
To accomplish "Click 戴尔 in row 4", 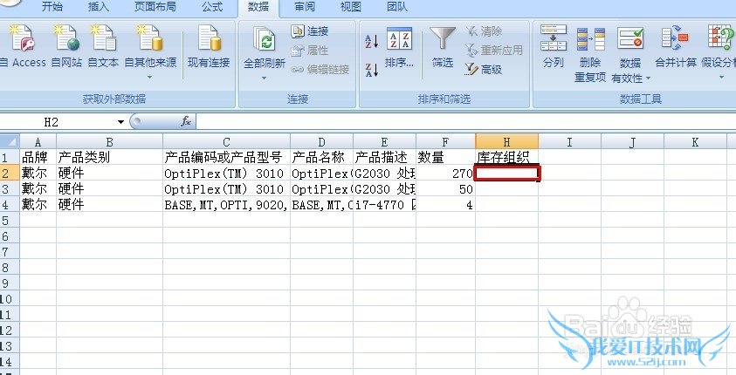I will coord(38,204).
